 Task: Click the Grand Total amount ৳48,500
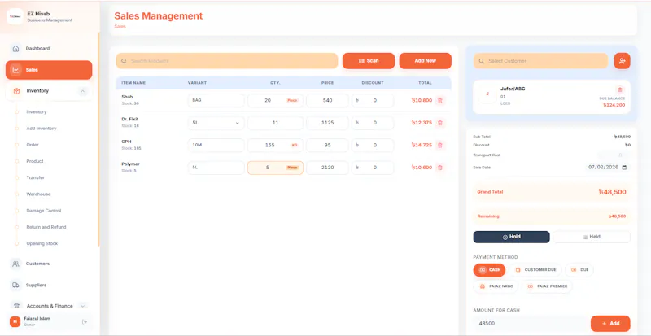[x=613, y=192]
